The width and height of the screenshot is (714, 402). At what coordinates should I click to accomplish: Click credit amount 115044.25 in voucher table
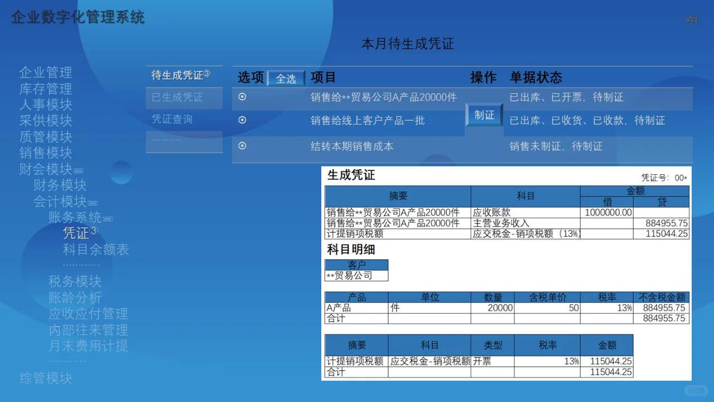[662, 234]
